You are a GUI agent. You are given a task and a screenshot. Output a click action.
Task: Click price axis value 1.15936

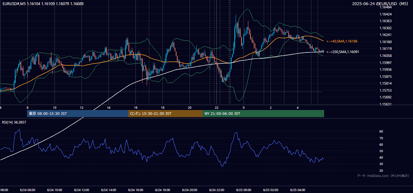coord(386,69)
